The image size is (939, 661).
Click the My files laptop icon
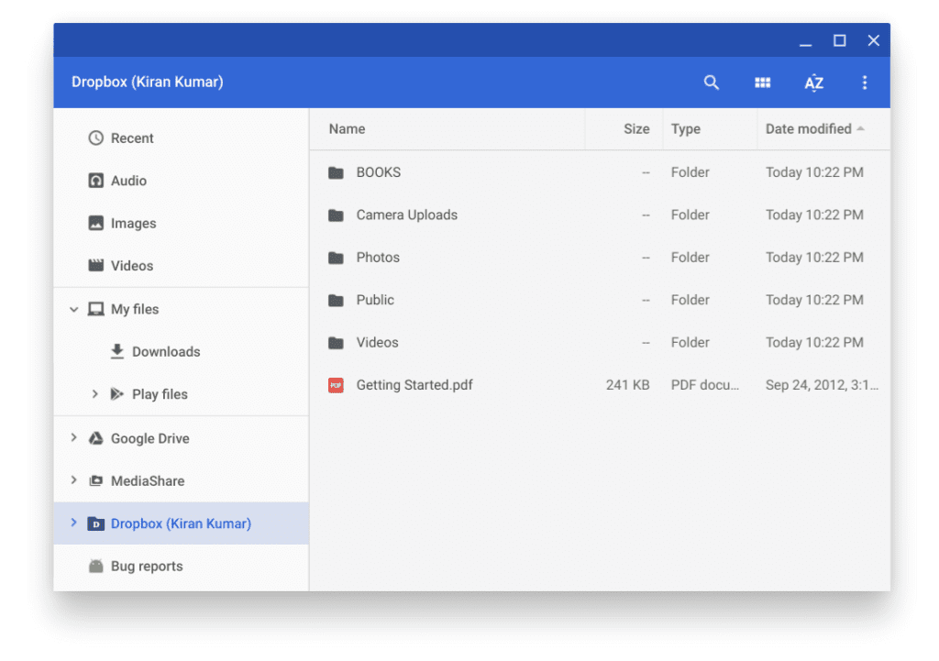95,309
